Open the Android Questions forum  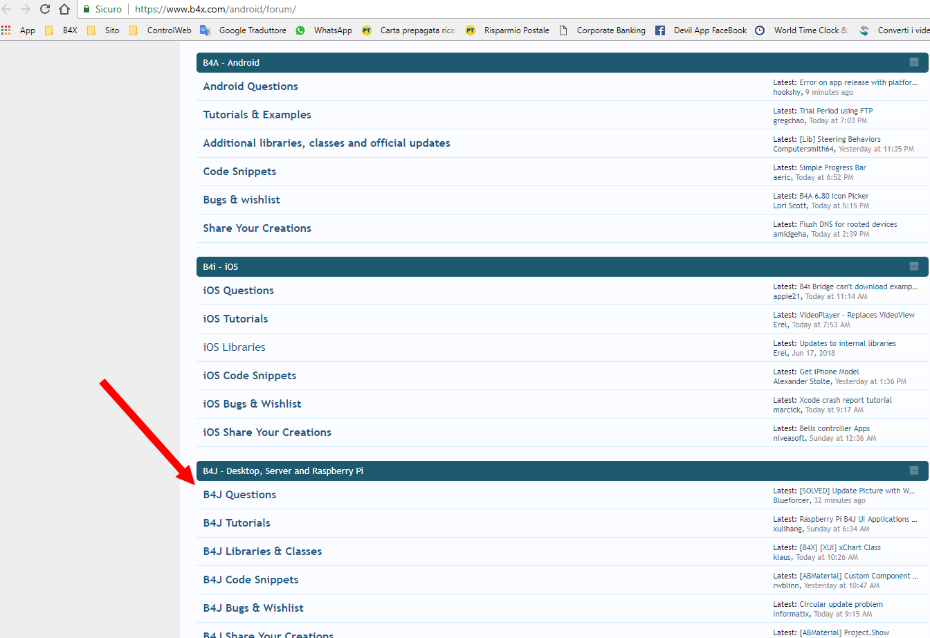pyautogui.click(x=250, y=86)
